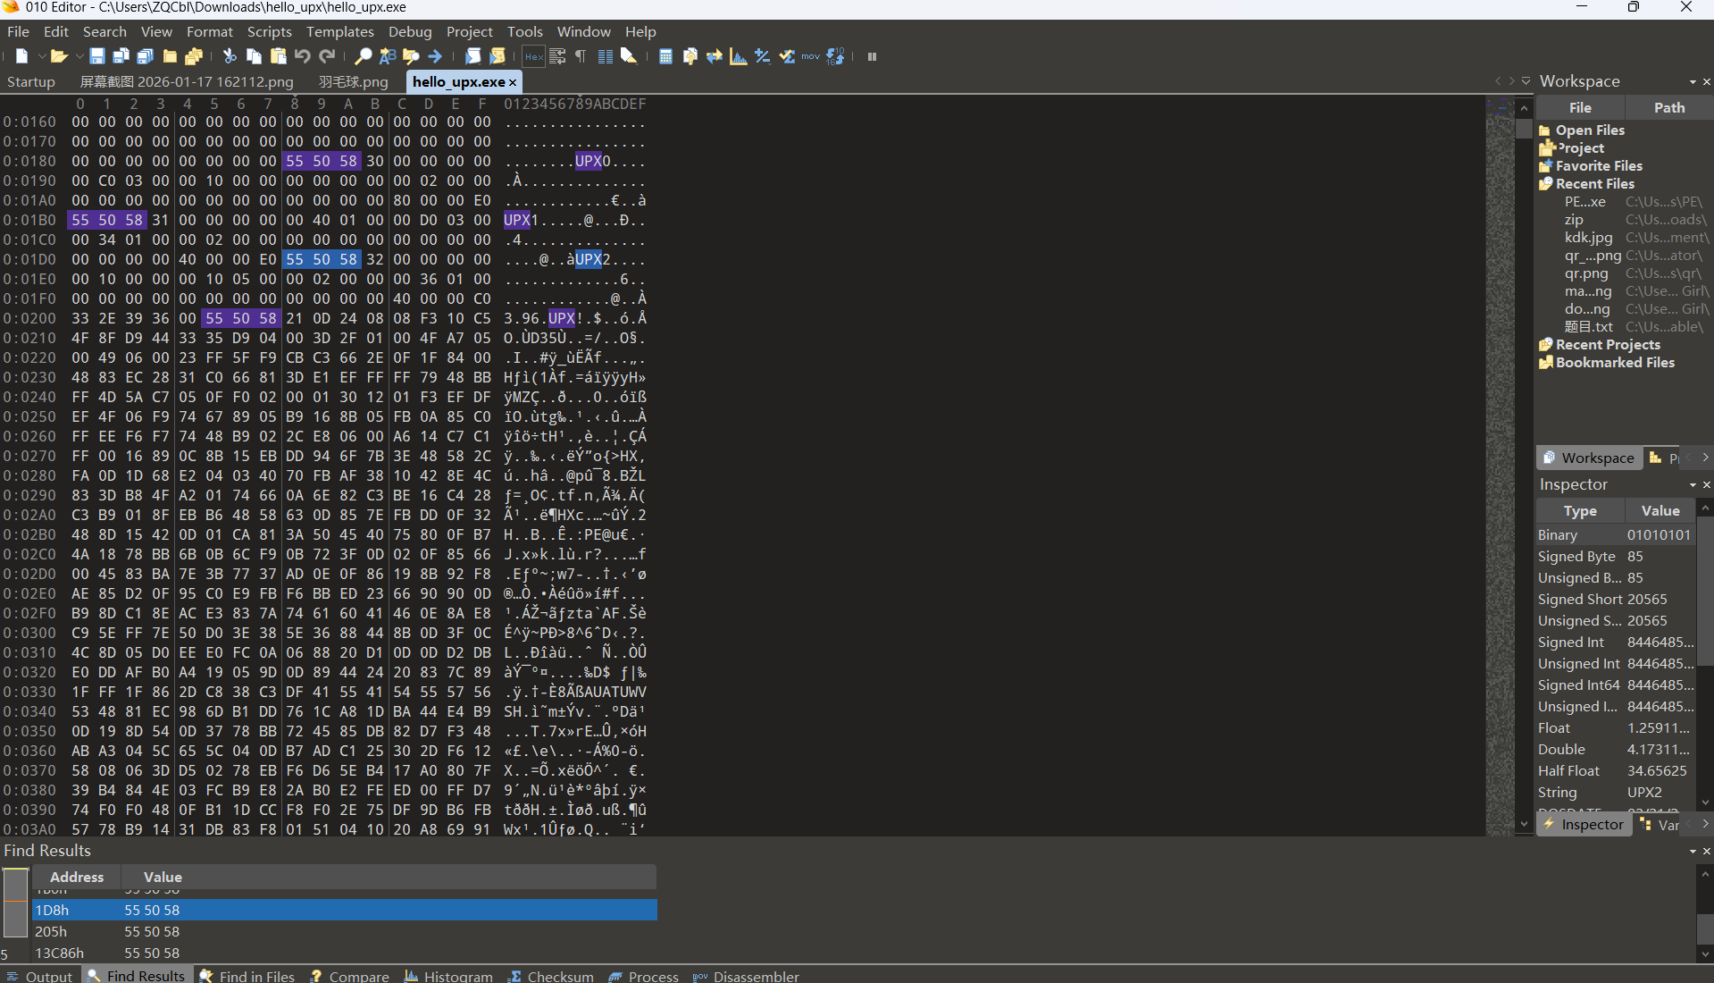Image resolution: width=1714 pixels, height=983 pixels.
Task: Open the Find Results panel options dropdown
Action: (x=1693, y=852)
